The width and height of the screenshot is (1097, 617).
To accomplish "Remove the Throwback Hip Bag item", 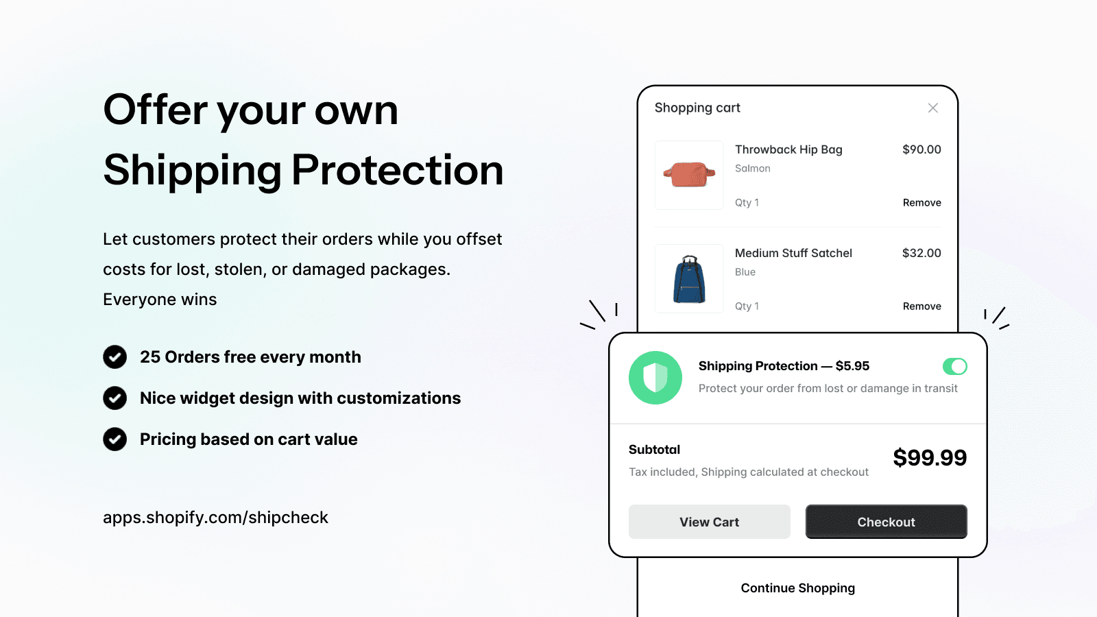I will (x=921, y=203).
